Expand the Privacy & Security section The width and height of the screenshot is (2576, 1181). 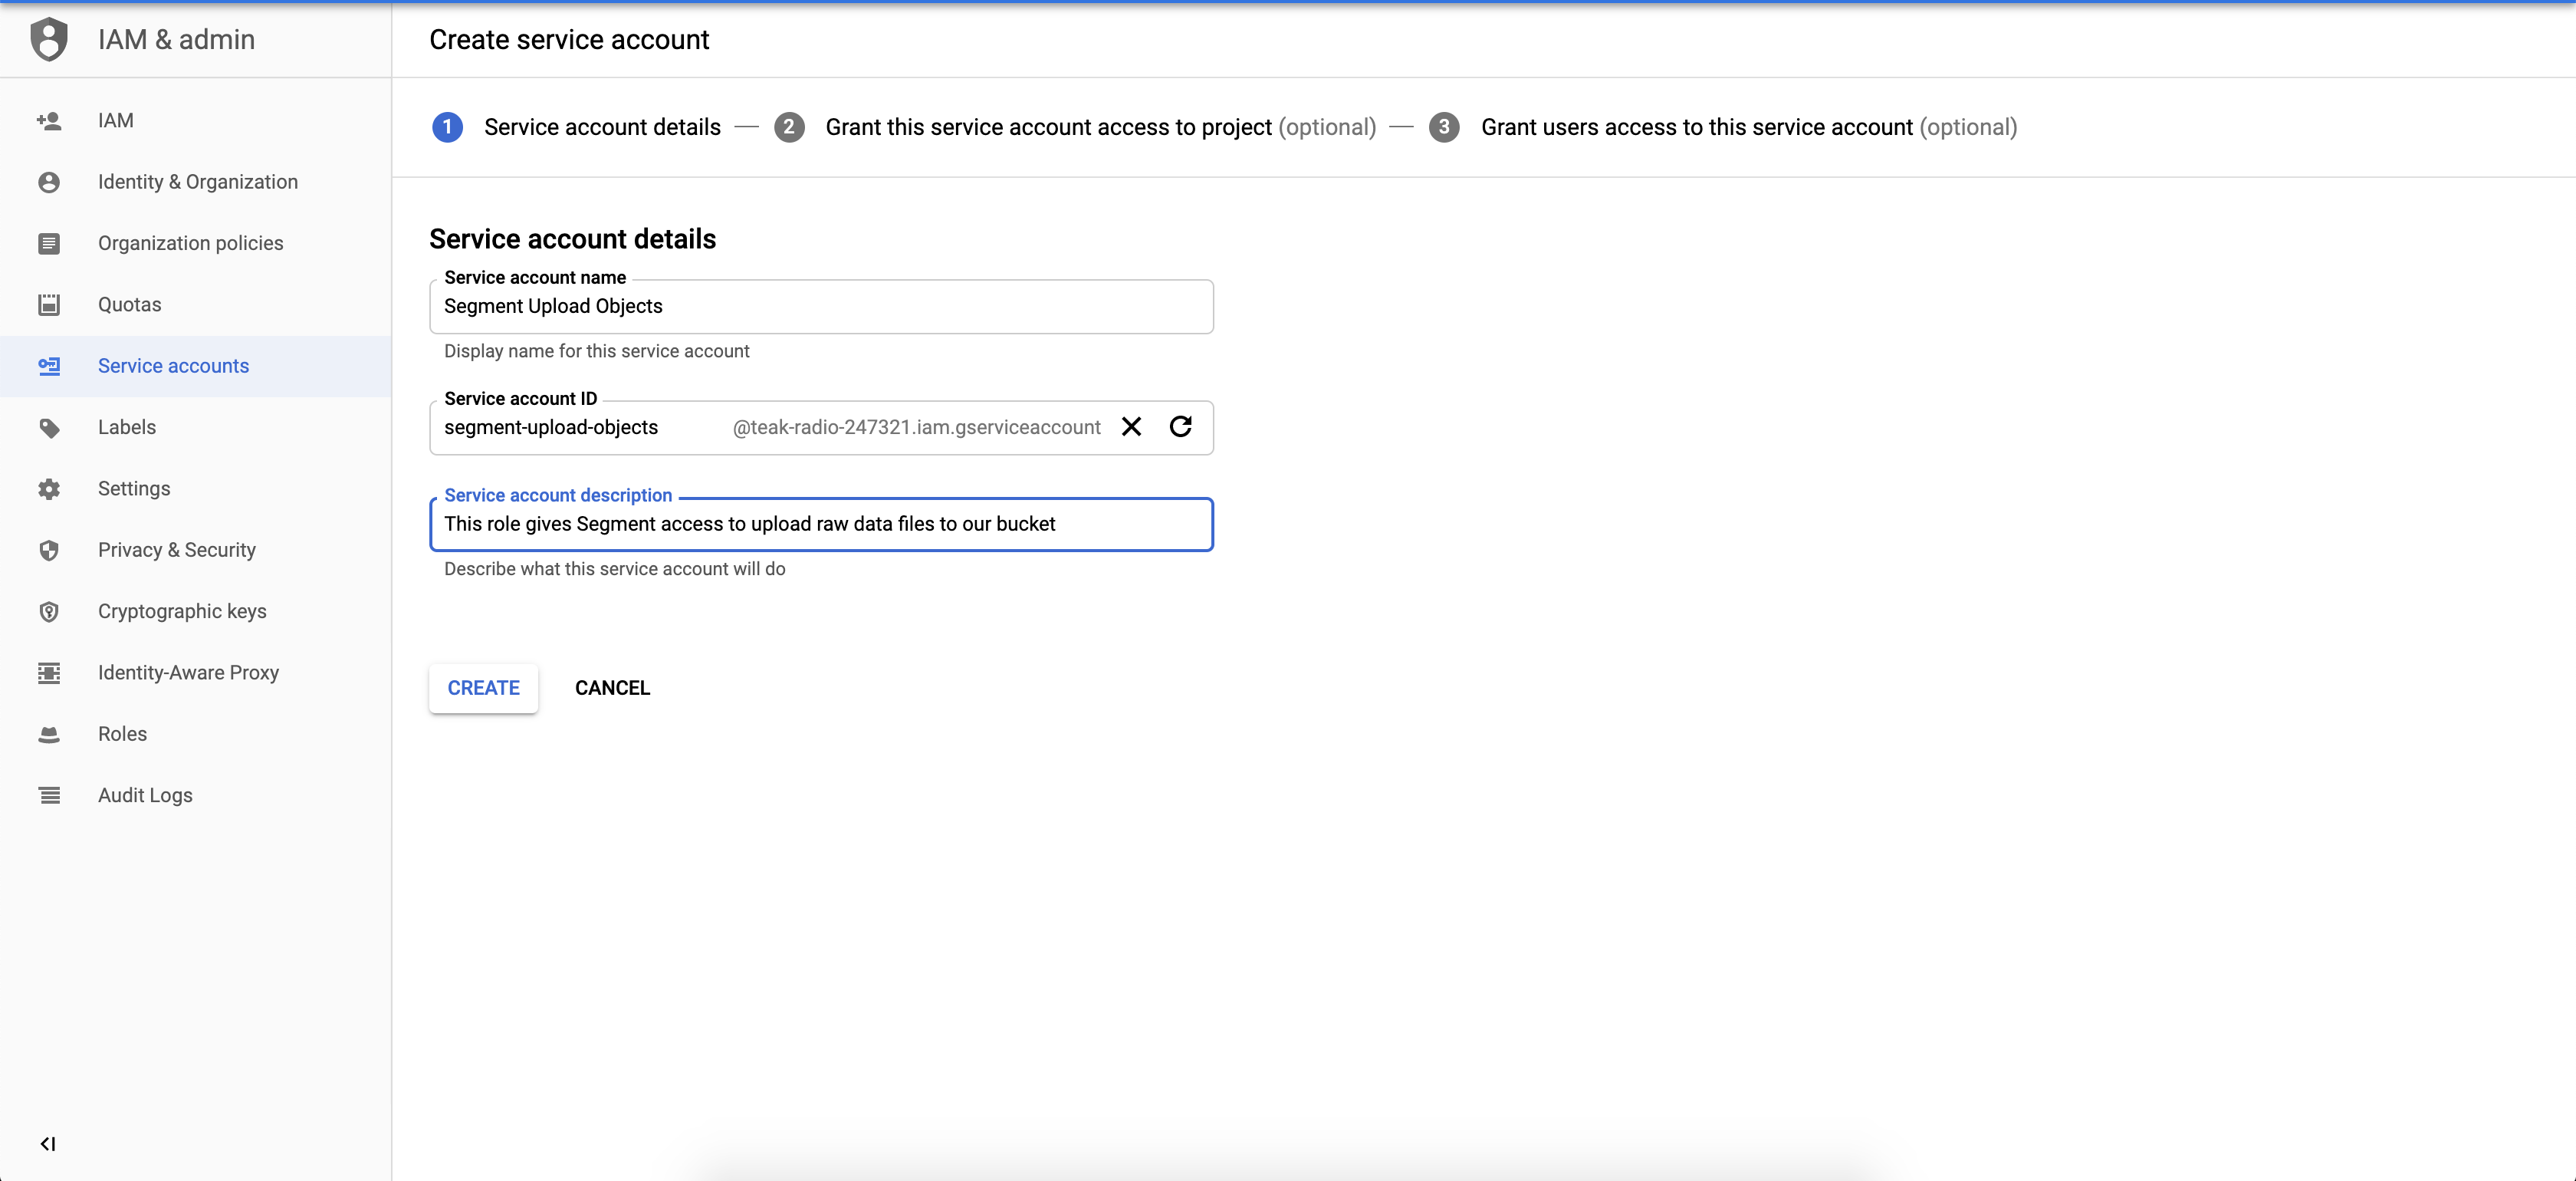[176, 548]
